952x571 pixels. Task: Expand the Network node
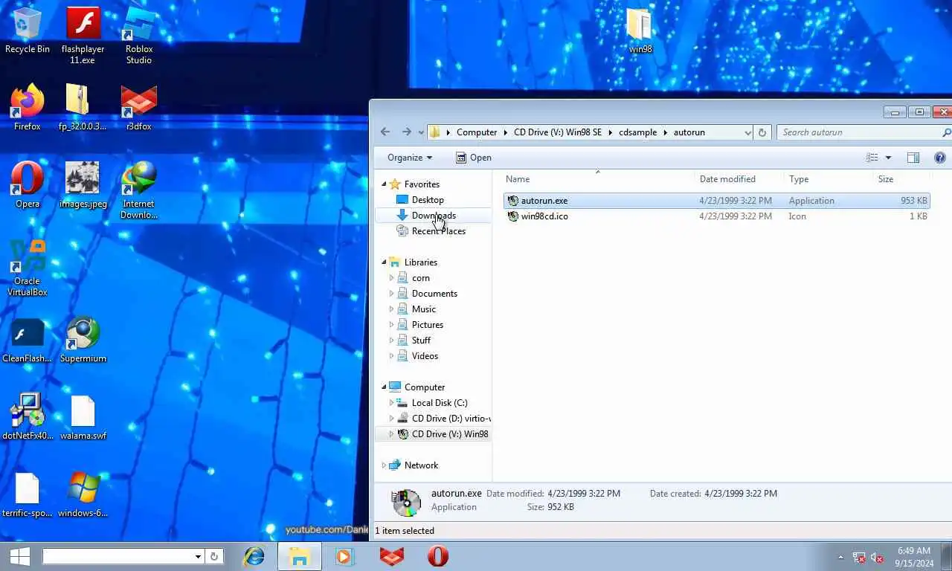[x=385, y=465]
